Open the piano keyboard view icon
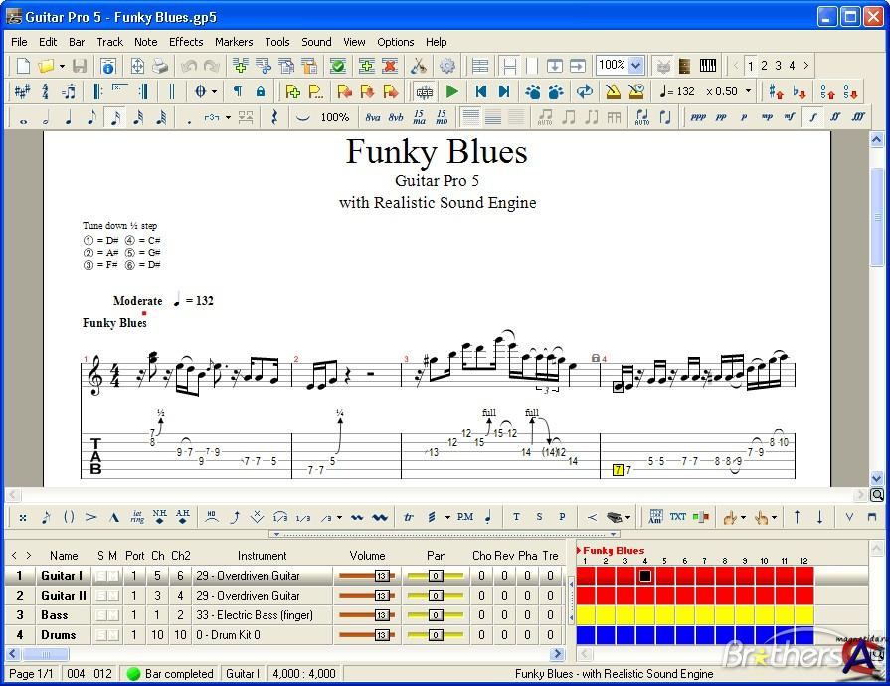The height and width of the screenshot is (686, 890). tap(708, 66)
